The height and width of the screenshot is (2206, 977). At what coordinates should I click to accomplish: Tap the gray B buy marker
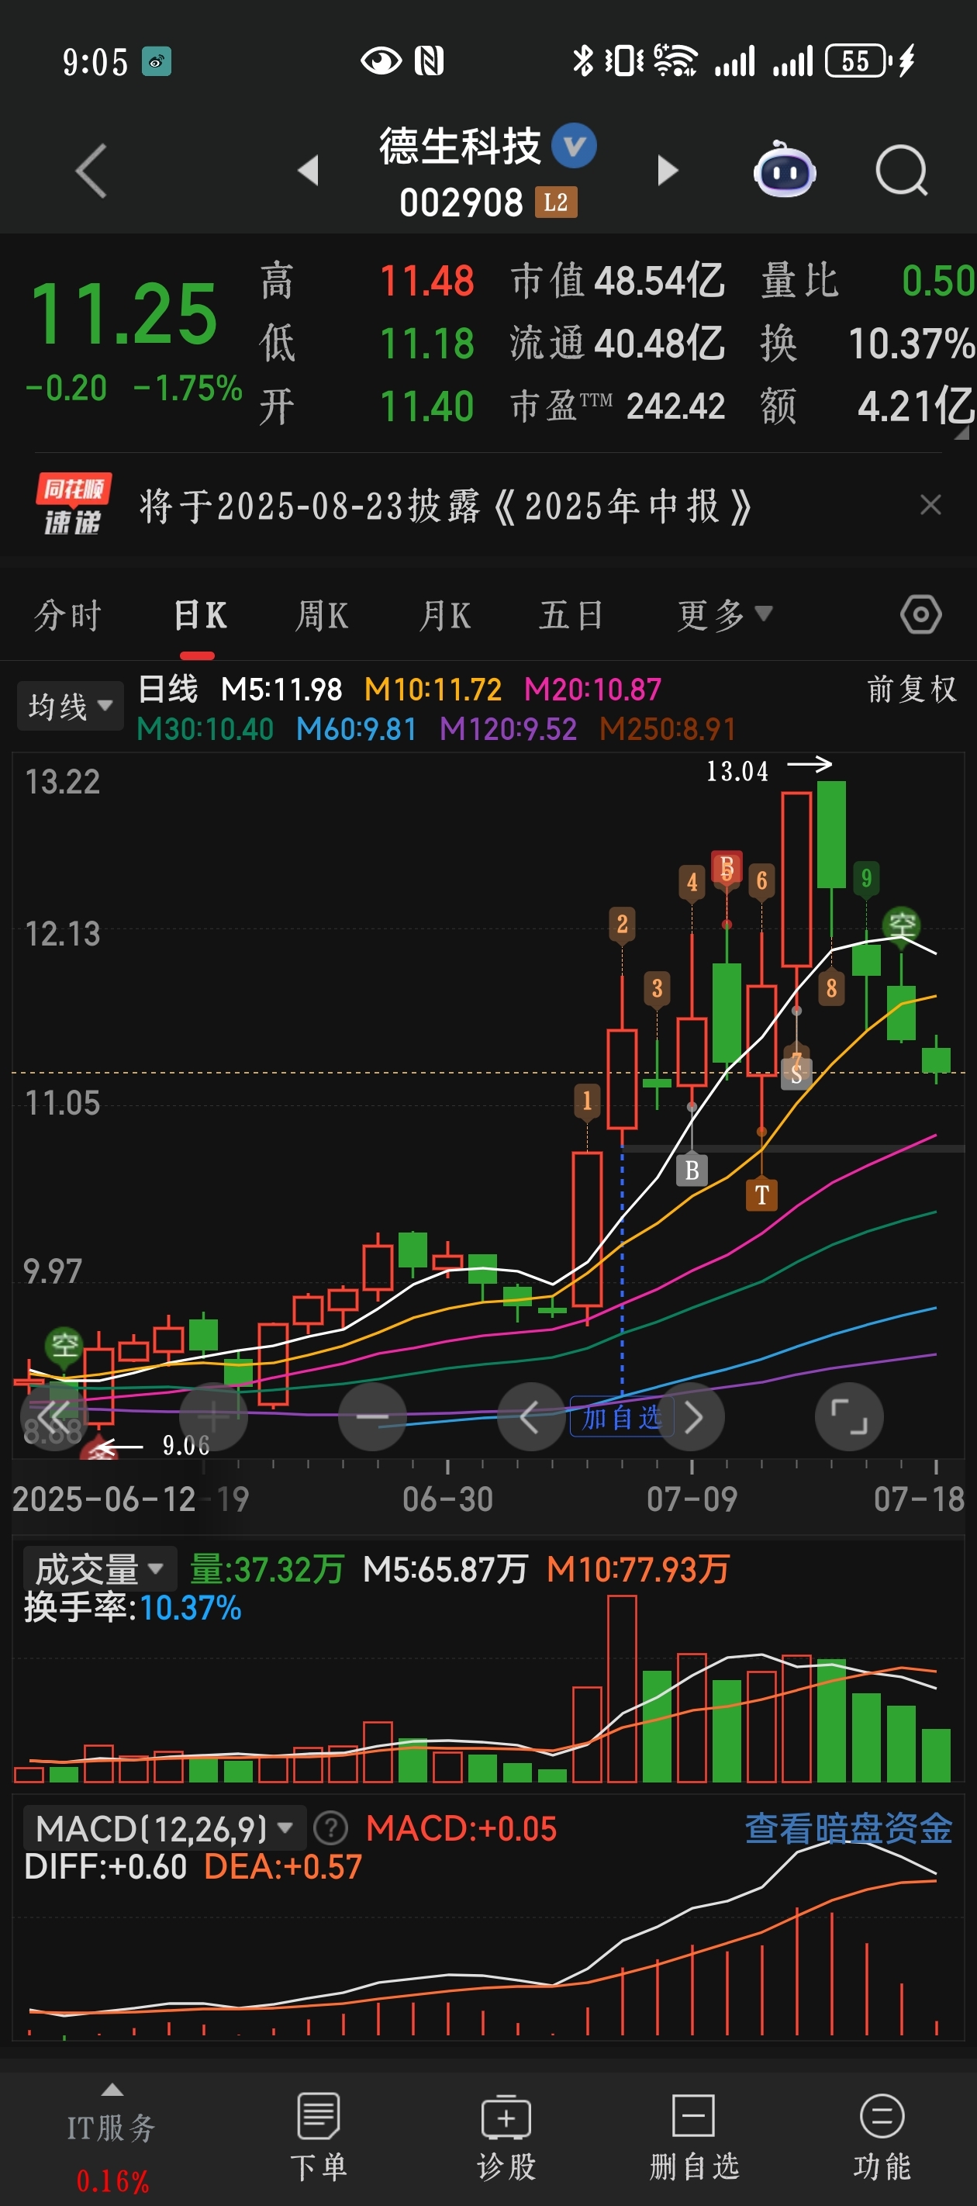(x=692, y=1170)
